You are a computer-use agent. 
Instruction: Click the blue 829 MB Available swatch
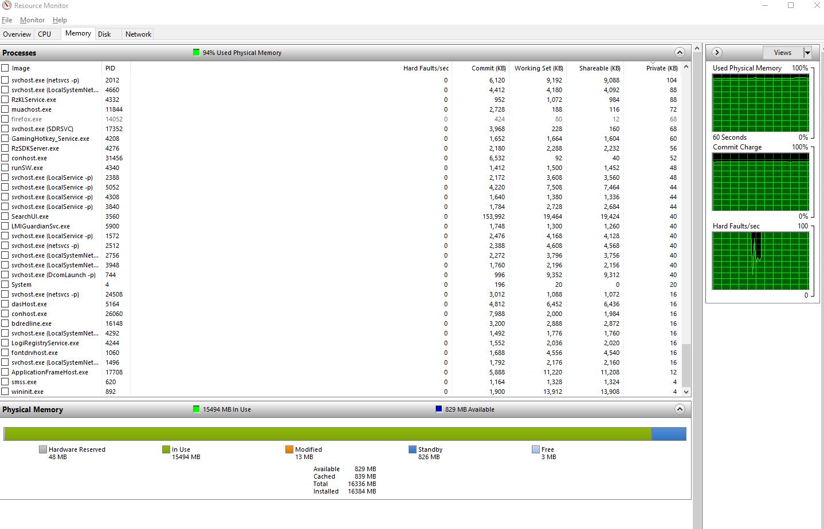pyautogui.click(x=439, y=409)
